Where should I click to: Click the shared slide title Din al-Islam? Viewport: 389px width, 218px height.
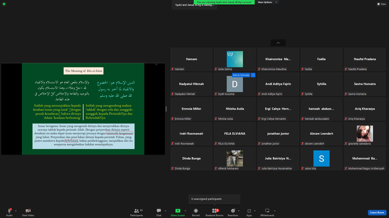pyautogui.click(x=83, y=71)
